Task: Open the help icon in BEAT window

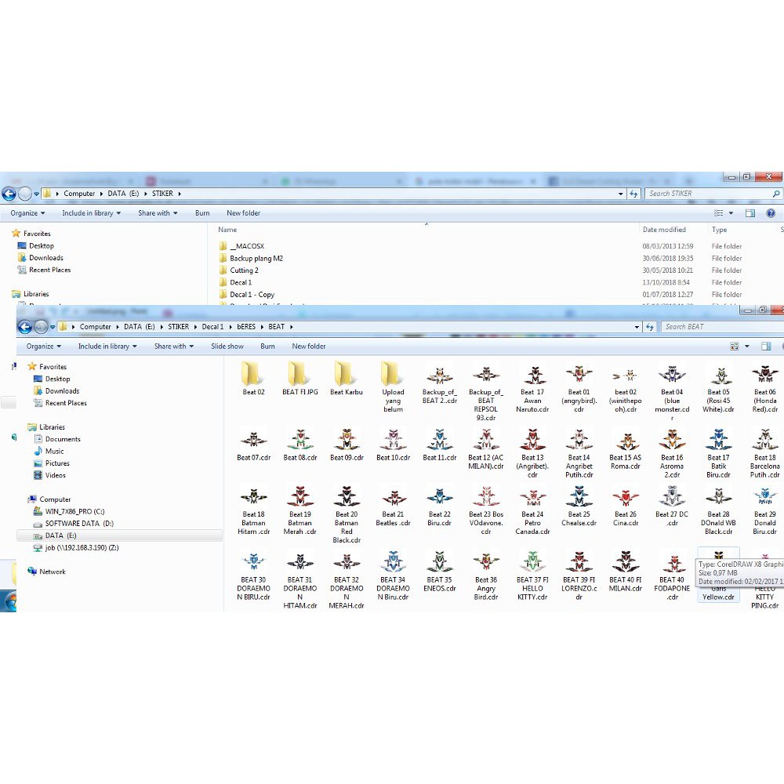Action: tap(782, 347)
